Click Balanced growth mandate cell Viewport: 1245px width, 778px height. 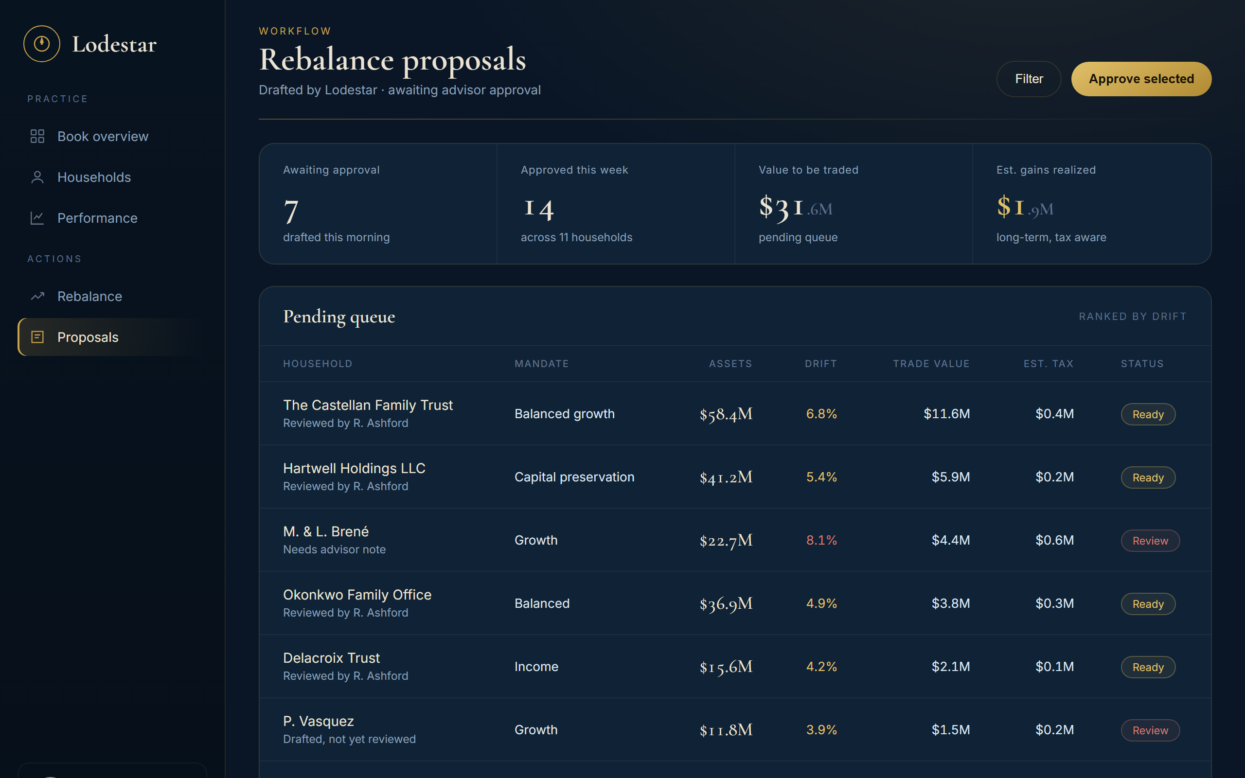click(x=564, y=414)
